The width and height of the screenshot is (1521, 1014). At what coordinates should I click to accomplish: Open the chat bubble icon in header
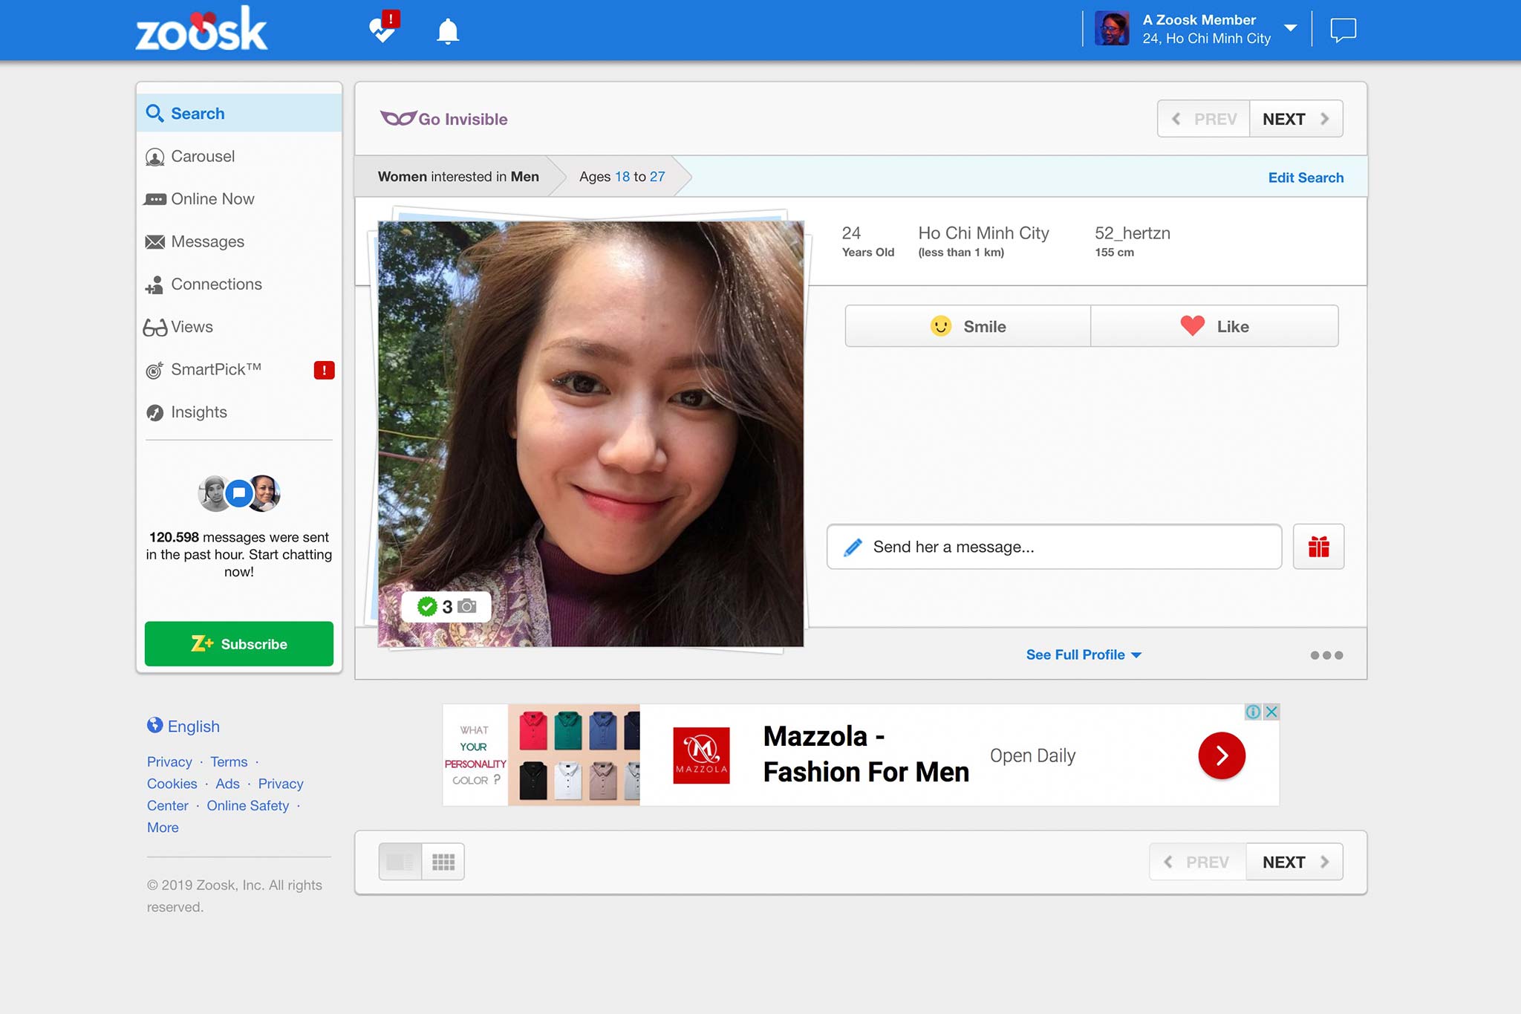pos(1343,30)
